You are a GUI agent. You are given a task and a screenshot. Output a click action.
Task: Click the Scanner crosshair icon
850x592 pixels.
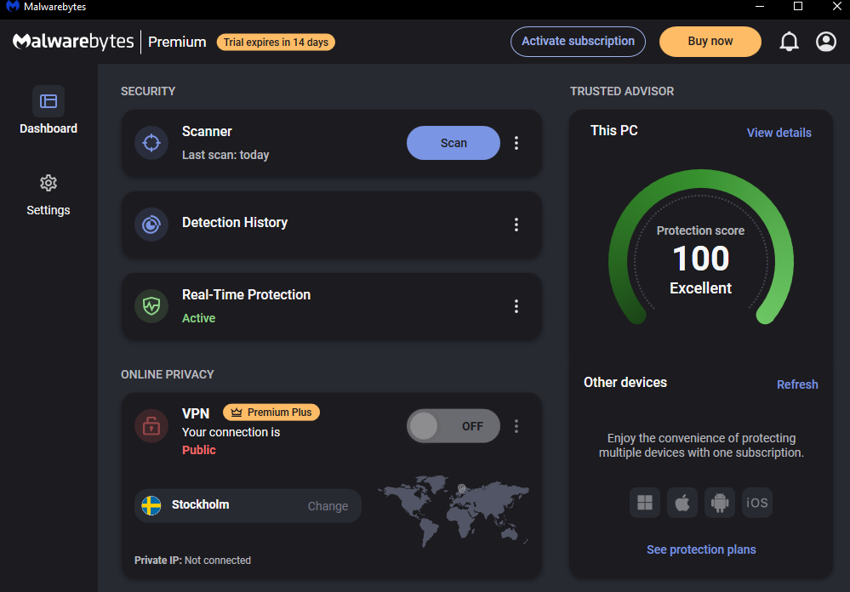pyautogui.click(x=151, y=143)
